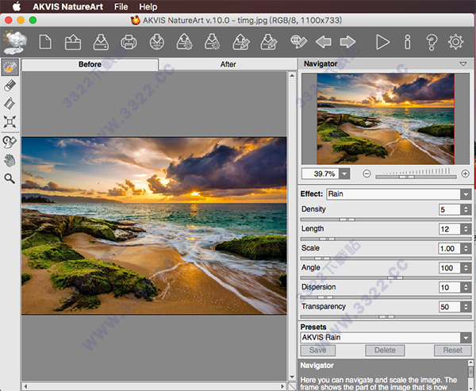
Task: Click the Save strokes tray-with-pencil icon
Action: click(x=269, y=42)
